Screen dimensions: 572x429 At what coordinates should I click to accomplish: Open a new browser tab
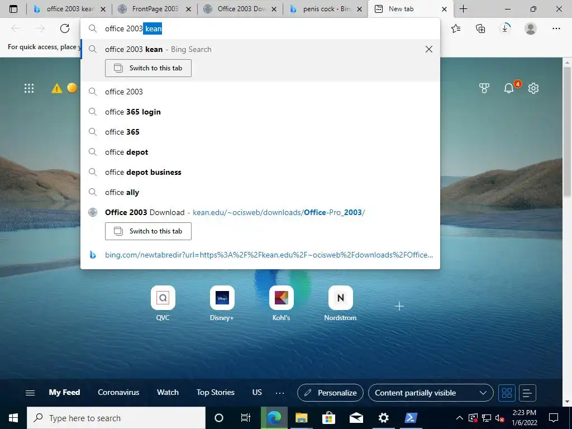[463, 9]
